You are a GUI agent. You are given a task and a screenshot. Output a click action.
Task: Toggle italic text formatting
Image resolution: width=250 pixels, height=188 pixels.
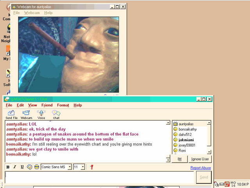point(15,167)
